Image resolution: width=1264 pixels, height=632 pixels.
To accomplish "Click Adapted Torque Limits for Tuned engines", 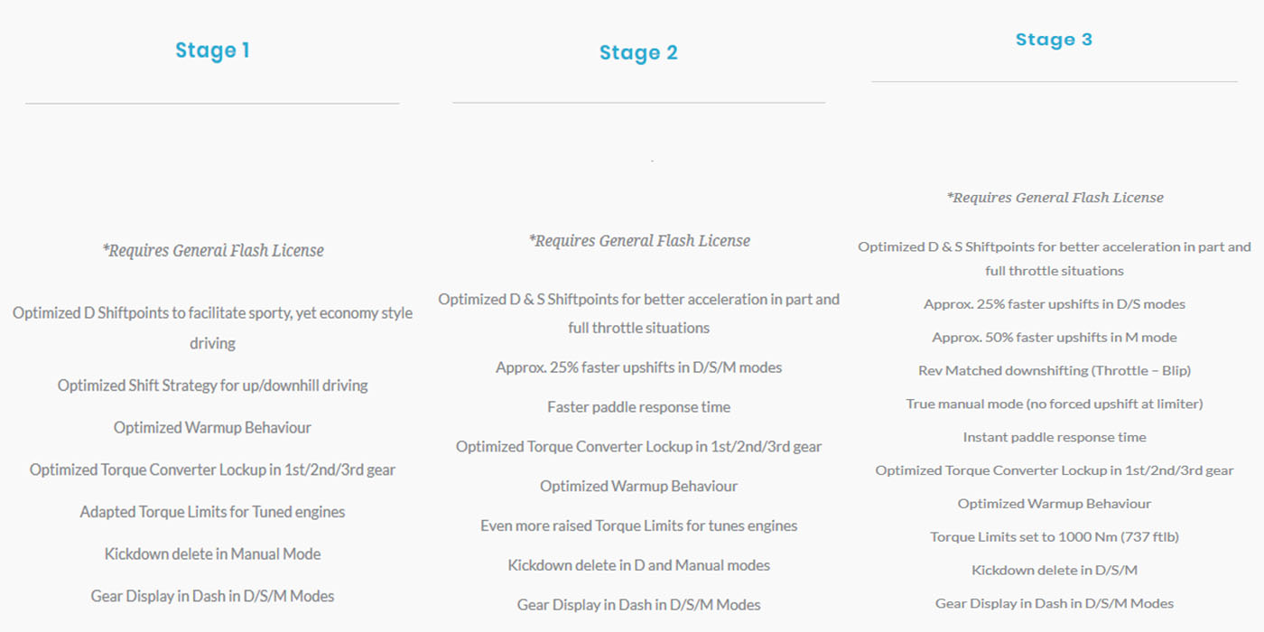I will (x=213, y=512).
